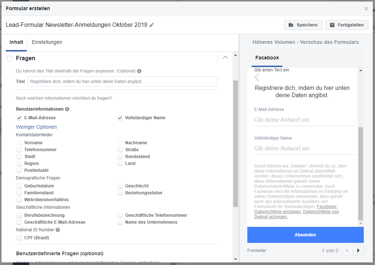Select the Geburtsdatum checkbox

[x=19, y=186]
